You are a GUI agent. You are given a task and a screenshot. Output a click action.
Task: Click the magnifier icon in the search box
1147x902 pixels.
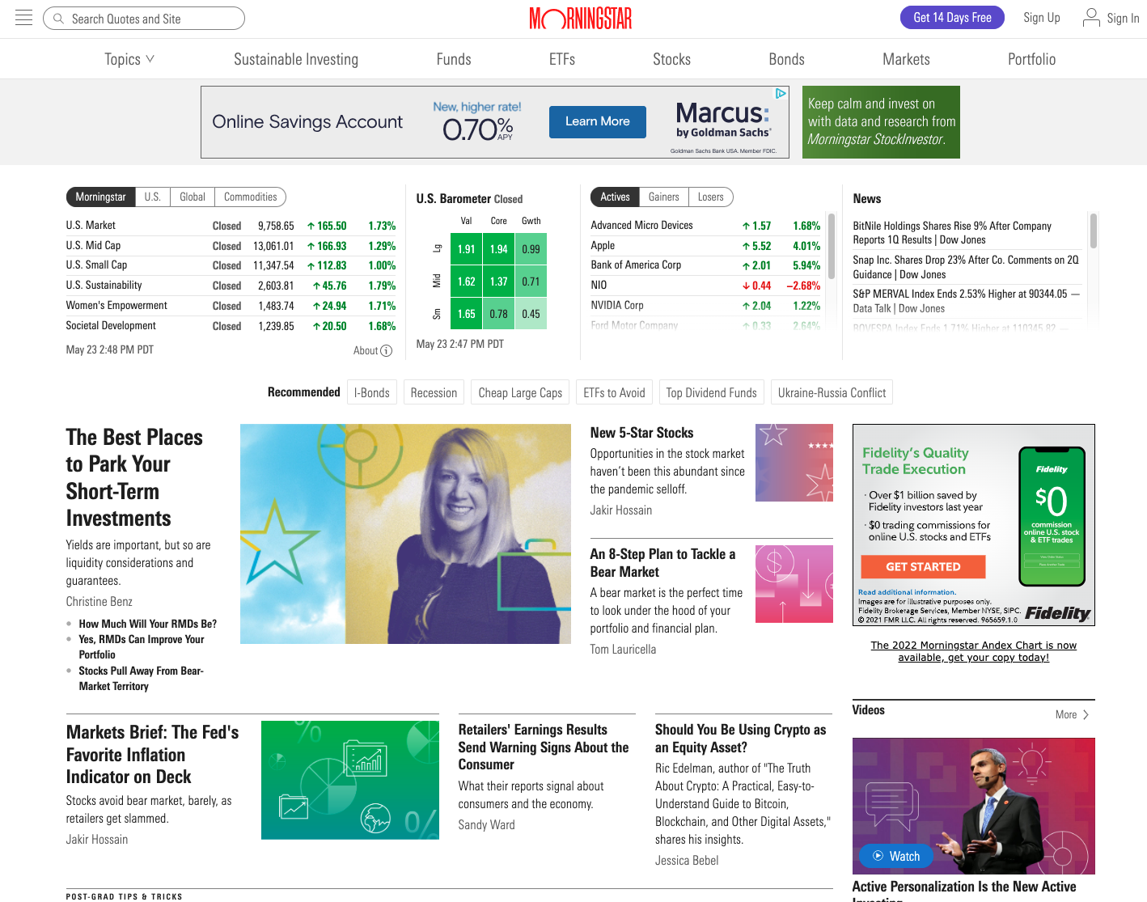pos(58,19)
